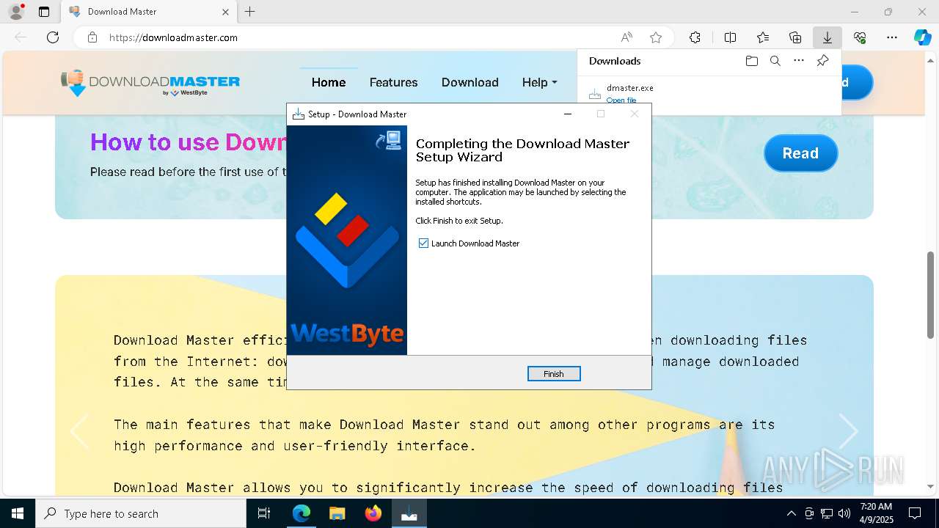The image size is (939, 528).
Task: Open volume control in system tray
Action: [x=844, y=513]
